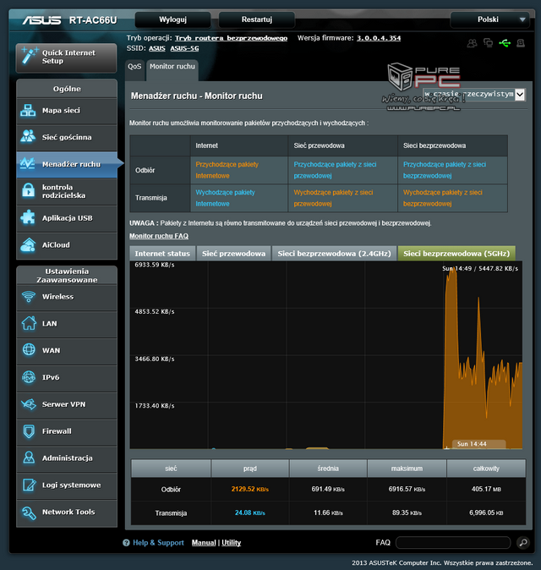
Task: Click the printer status icon in header
Action: click(521, 43)
